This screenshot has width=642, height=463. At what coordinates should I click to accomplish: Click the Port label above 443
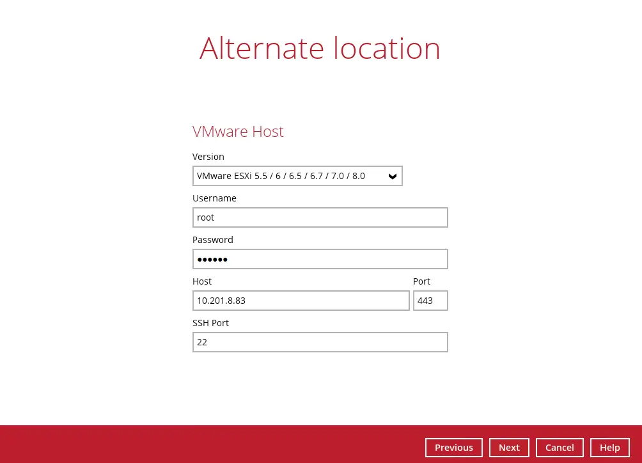click(421, 281)
